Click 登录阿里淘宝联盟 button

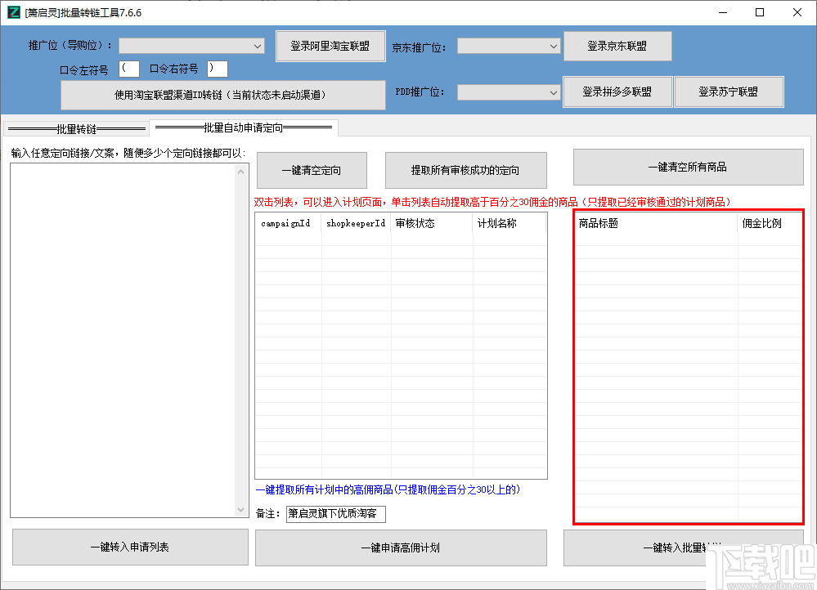pyautogui.click(x=330, y=46)
